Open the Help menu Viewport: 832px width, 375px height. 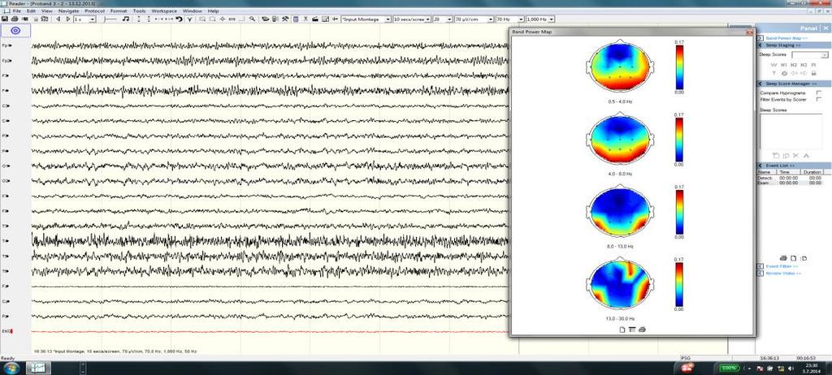tap(214, 11)
